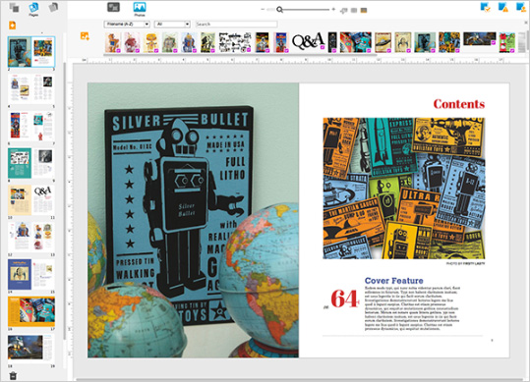Select pages 2-3 spread thumbnail
The height and width of the screenshot is (382, 530).
(x=31, y=52)
